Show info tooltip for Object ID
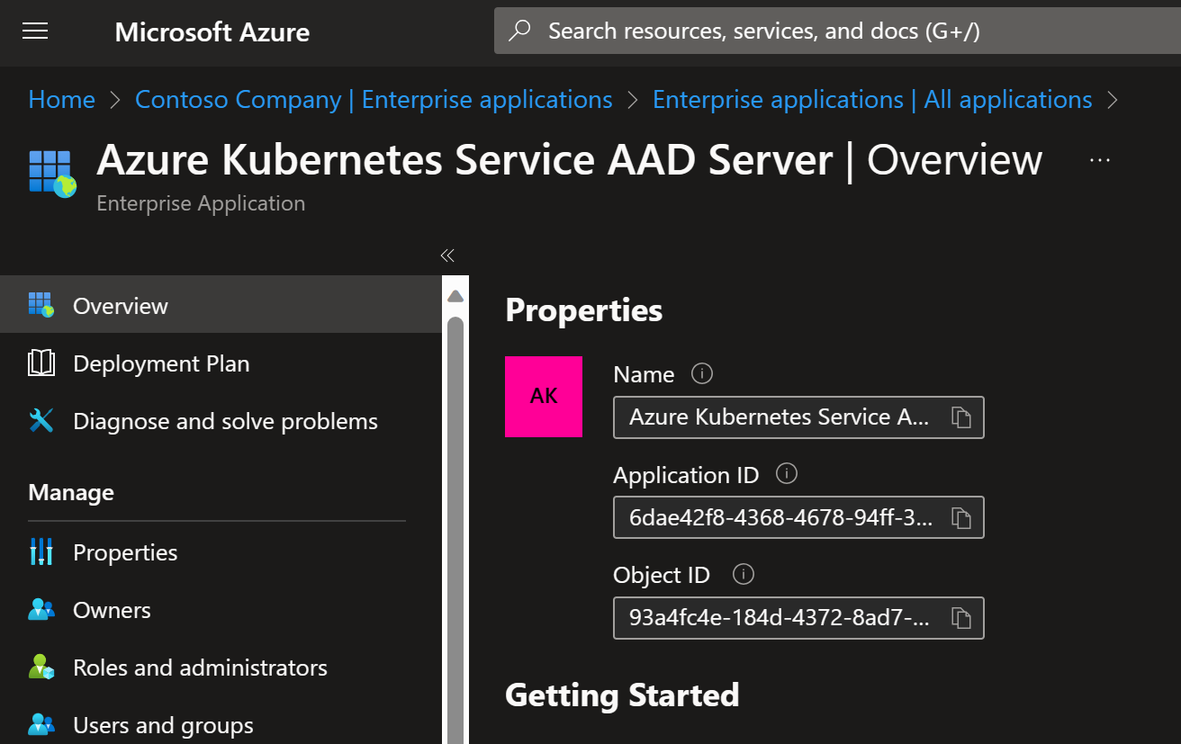Viewport: 1181px width, 744px height. click(x=744, y=574)
